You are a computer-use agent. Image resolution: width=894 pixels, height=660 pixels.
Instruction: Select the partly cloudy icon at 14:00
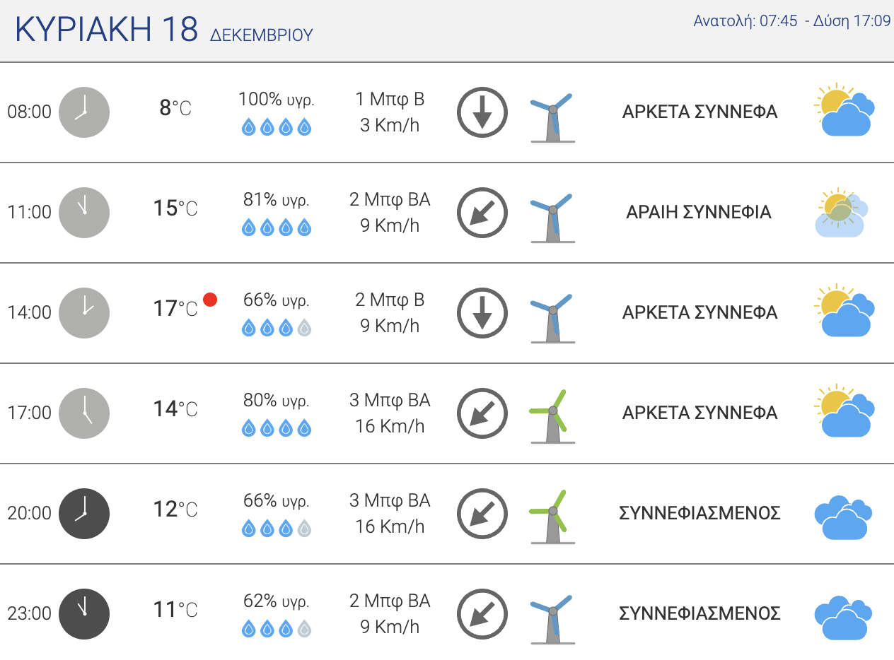(844, 311)
